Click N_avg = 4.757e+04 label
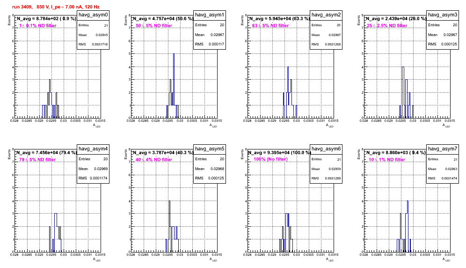466x268 pixels. 163,18
